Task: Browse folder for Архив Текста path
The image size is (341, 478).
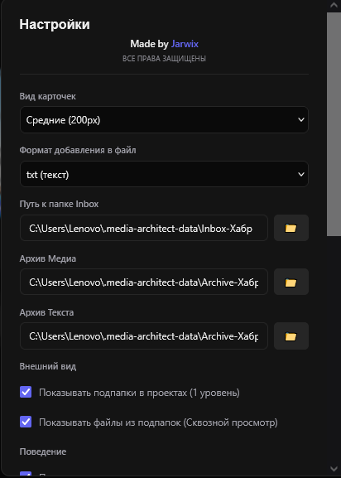Action: 291,336
